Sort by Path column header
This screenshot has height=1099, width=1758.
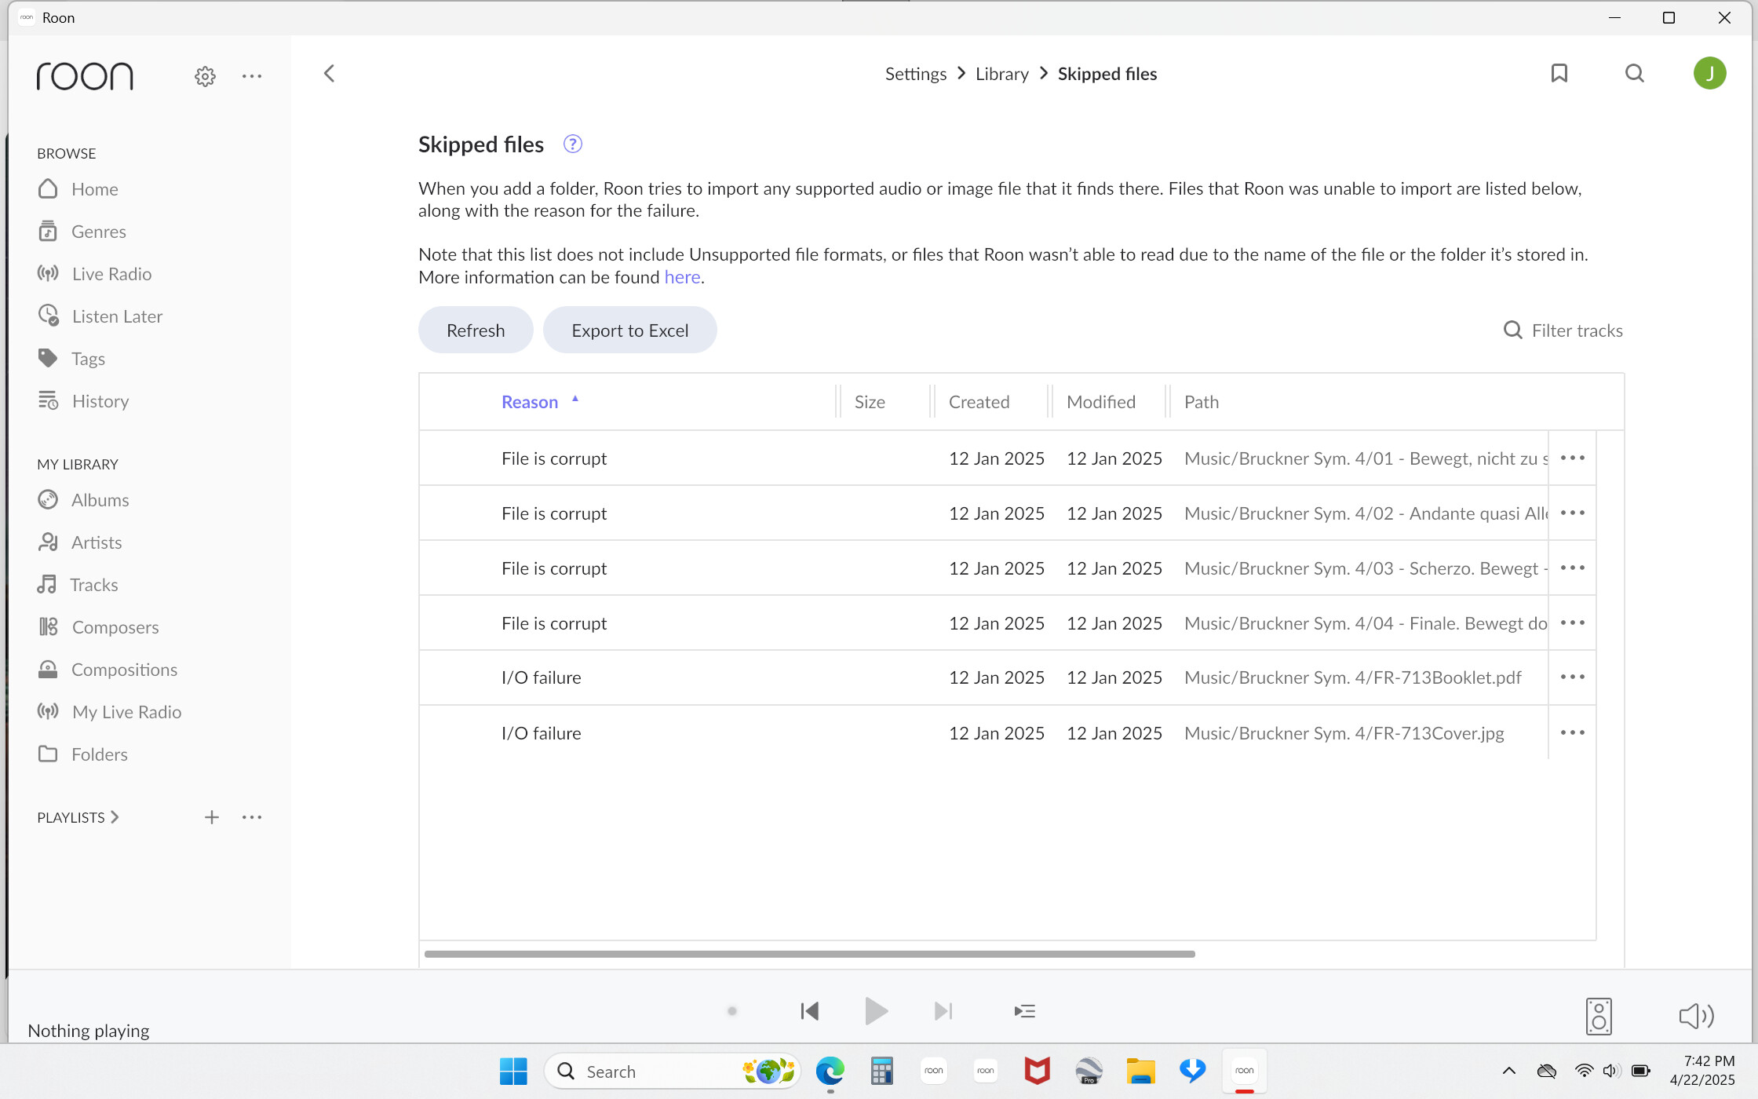click(x=1201, y=402)
